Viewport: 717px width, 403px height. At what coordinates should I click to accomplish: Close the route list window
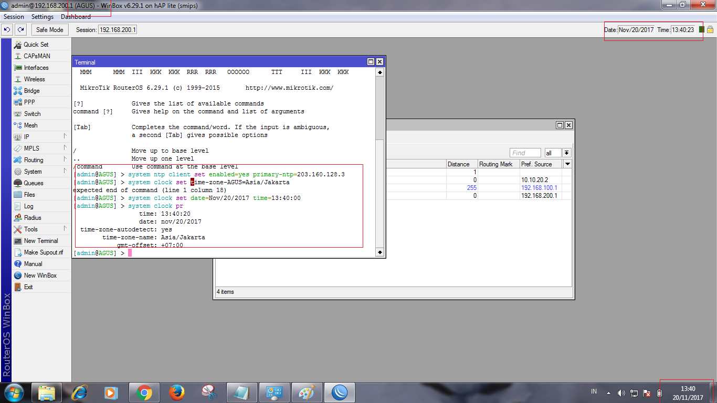point(568,125)
